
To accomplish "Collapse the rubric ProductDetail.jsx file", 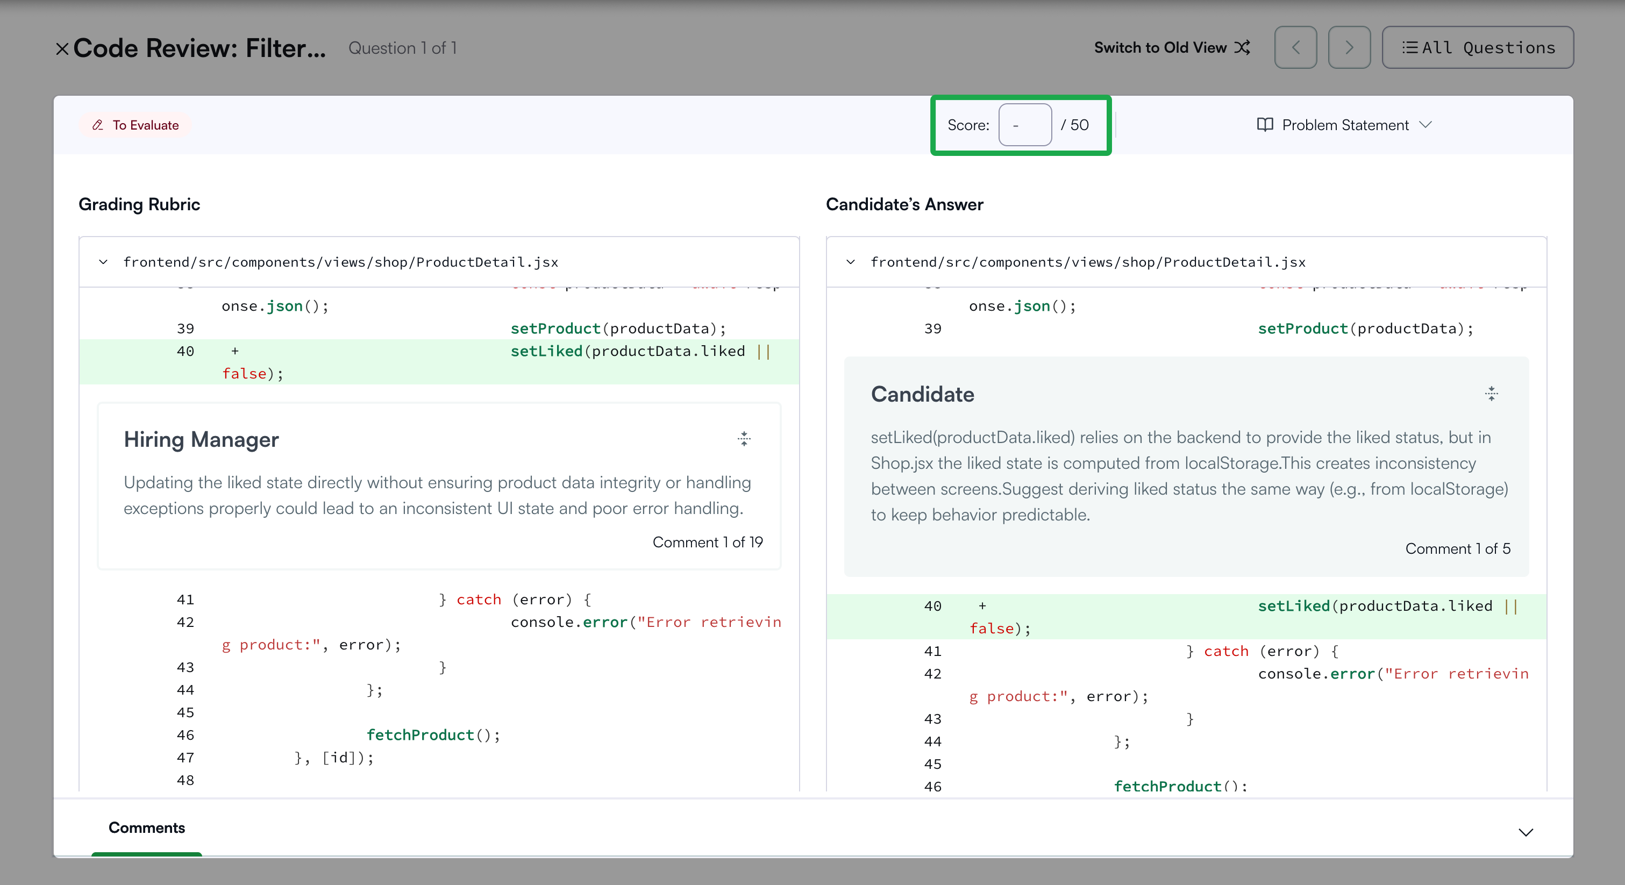I will point(103,262).
